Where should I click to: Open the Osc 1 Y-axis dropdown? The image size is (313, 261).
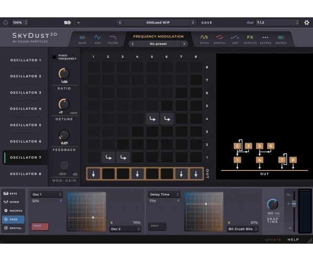tap(47, 194)
